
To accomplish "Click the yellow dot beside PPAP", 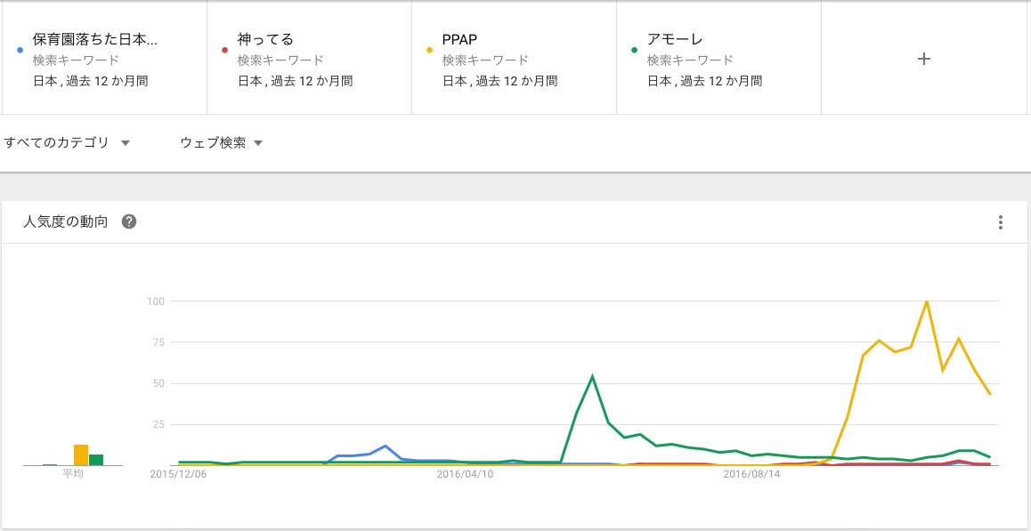I will 429,50.
